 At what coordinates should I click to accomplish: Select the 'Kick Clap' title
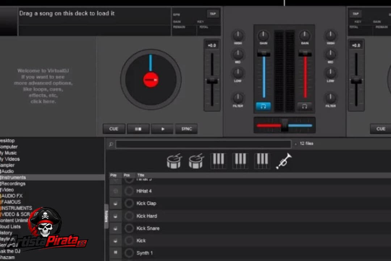point(146,204)
